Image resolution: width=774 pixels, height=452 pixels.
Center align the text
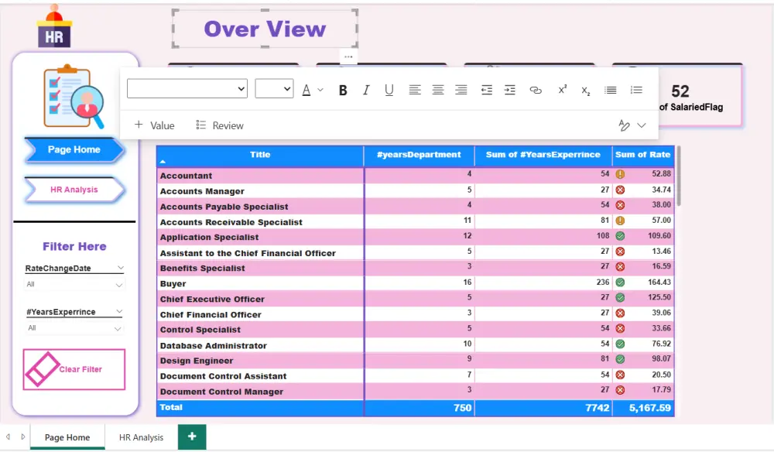438,90
